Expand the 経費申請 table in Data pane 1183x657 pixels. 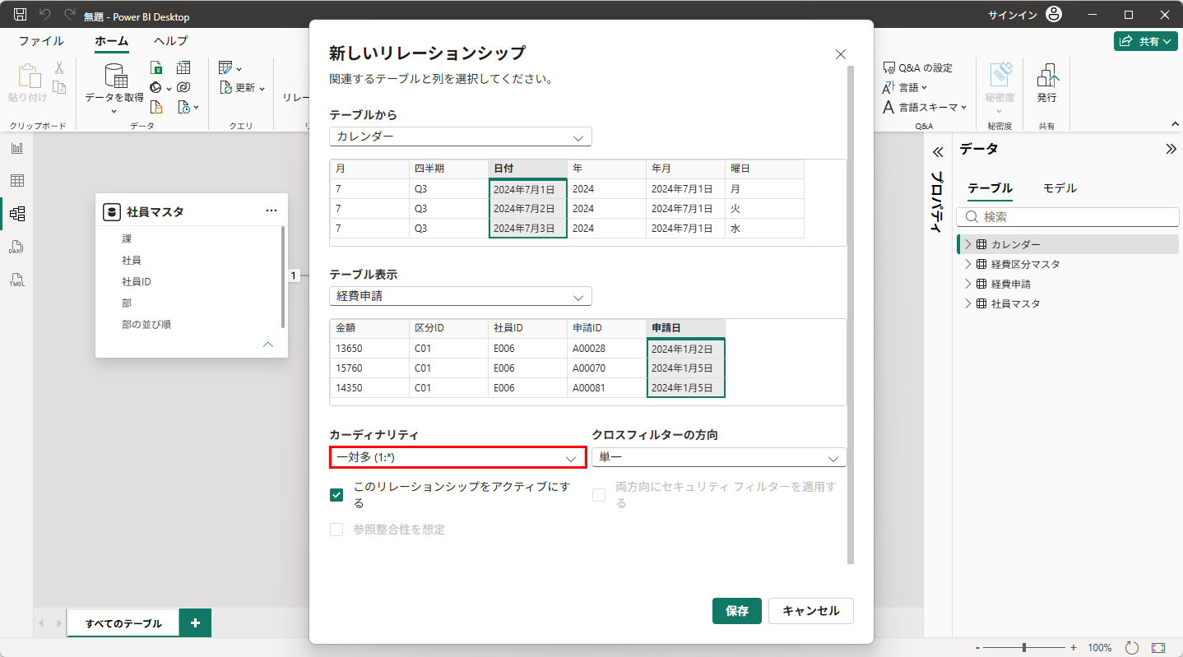(x=968, y=284)
